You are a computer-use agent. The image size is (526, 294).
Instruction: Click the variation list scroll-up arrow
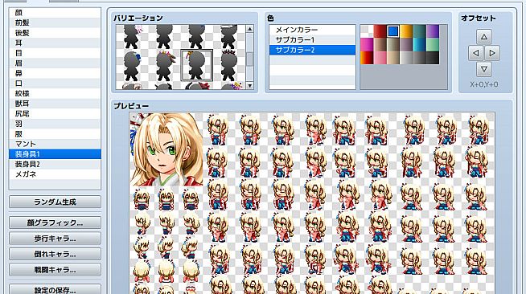point(249,29)
